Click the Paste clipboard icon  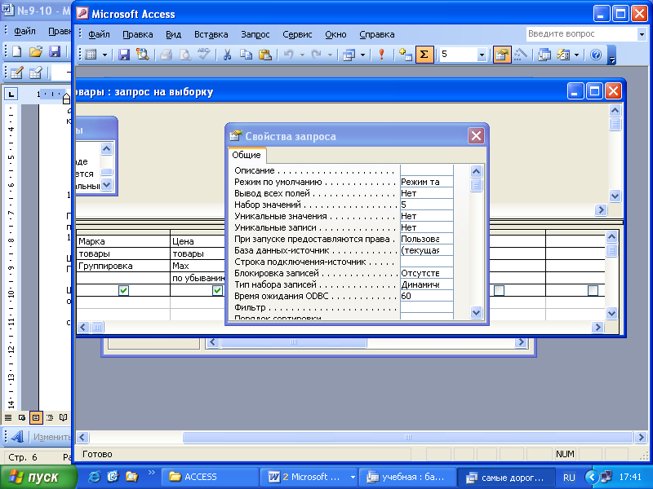[264, 55]
